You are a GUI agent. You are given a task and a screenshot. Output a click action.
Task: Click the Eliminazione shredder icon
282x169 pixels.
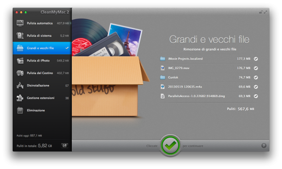click(20, 110)
